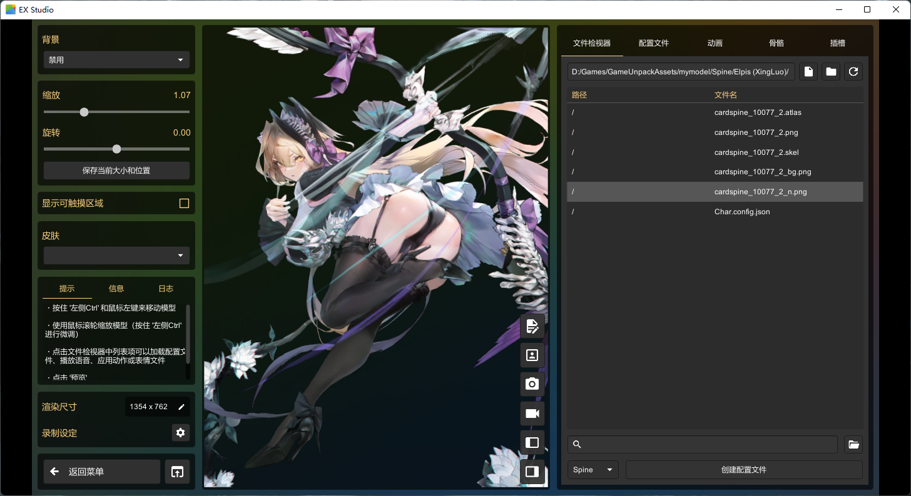
Task: Maximize the EX Studio window
Action: coord(867,9)
